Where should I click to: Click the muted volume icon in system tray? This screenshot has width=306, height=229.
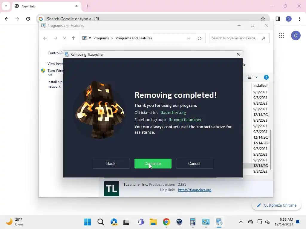[x=267, y=222]
